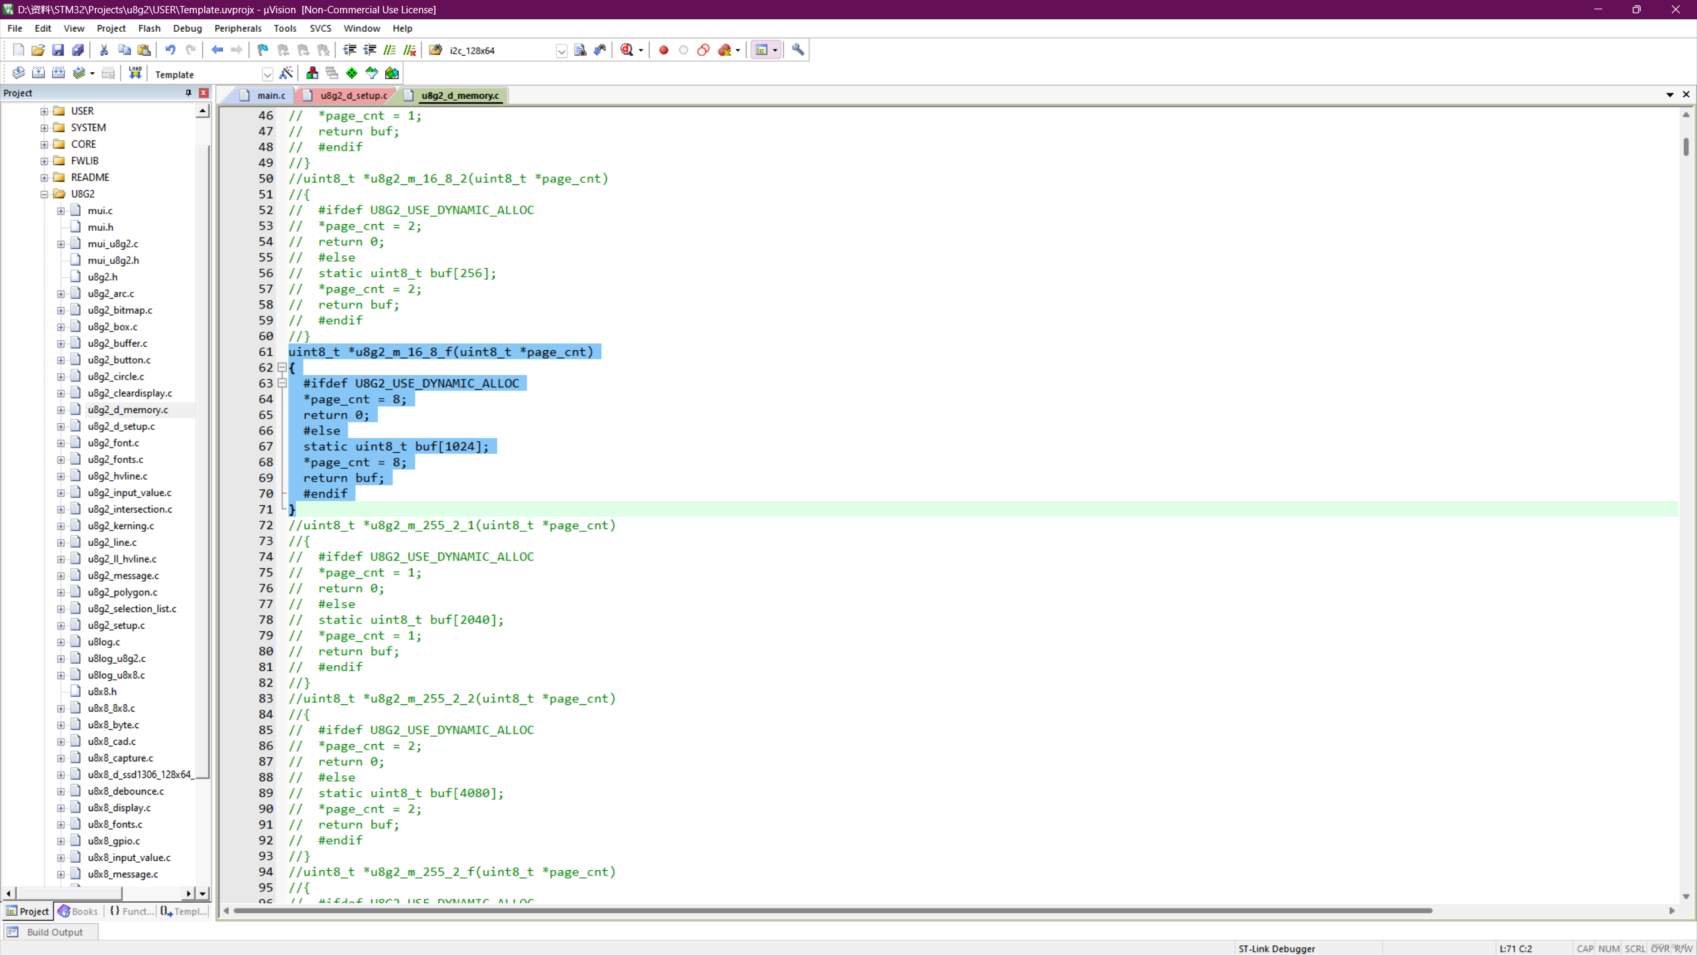This screenshot has width=1697, height=955.
Task: Switch to the Books panel tab
Action: click(x=78, y=911)
